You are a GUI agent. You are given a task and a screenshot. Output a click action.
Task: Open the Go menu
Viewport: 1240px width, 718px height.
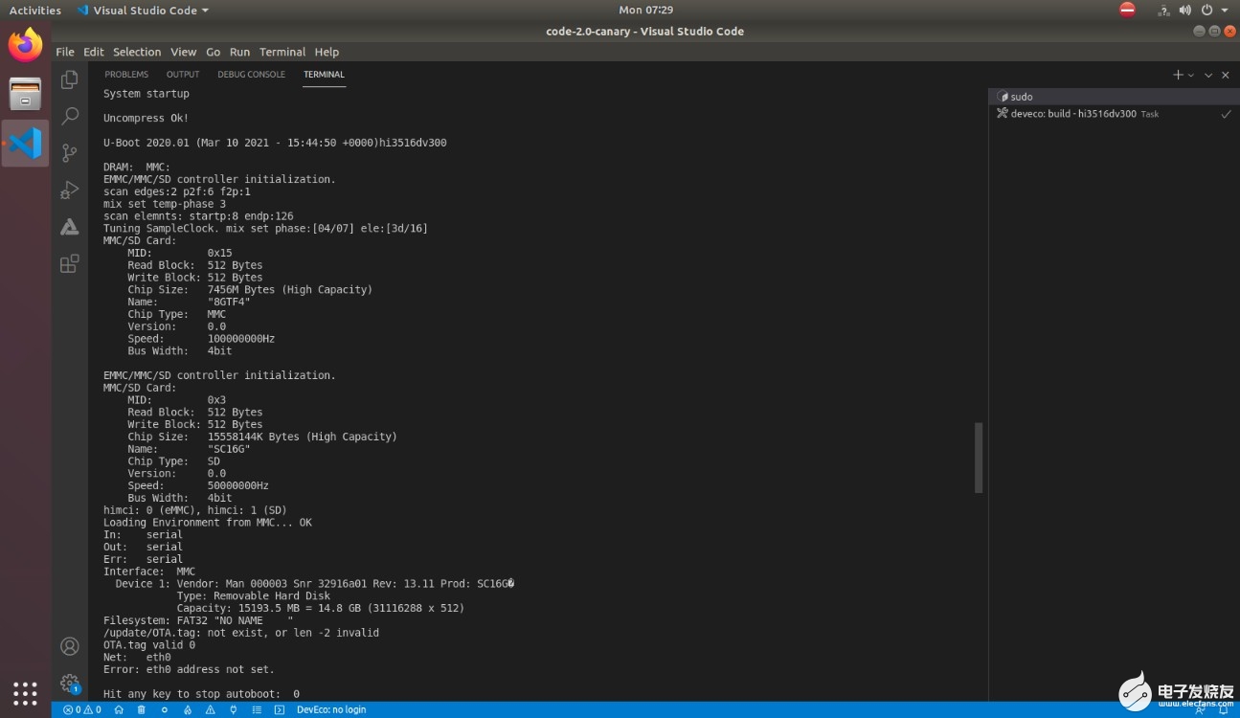[213, 52]
